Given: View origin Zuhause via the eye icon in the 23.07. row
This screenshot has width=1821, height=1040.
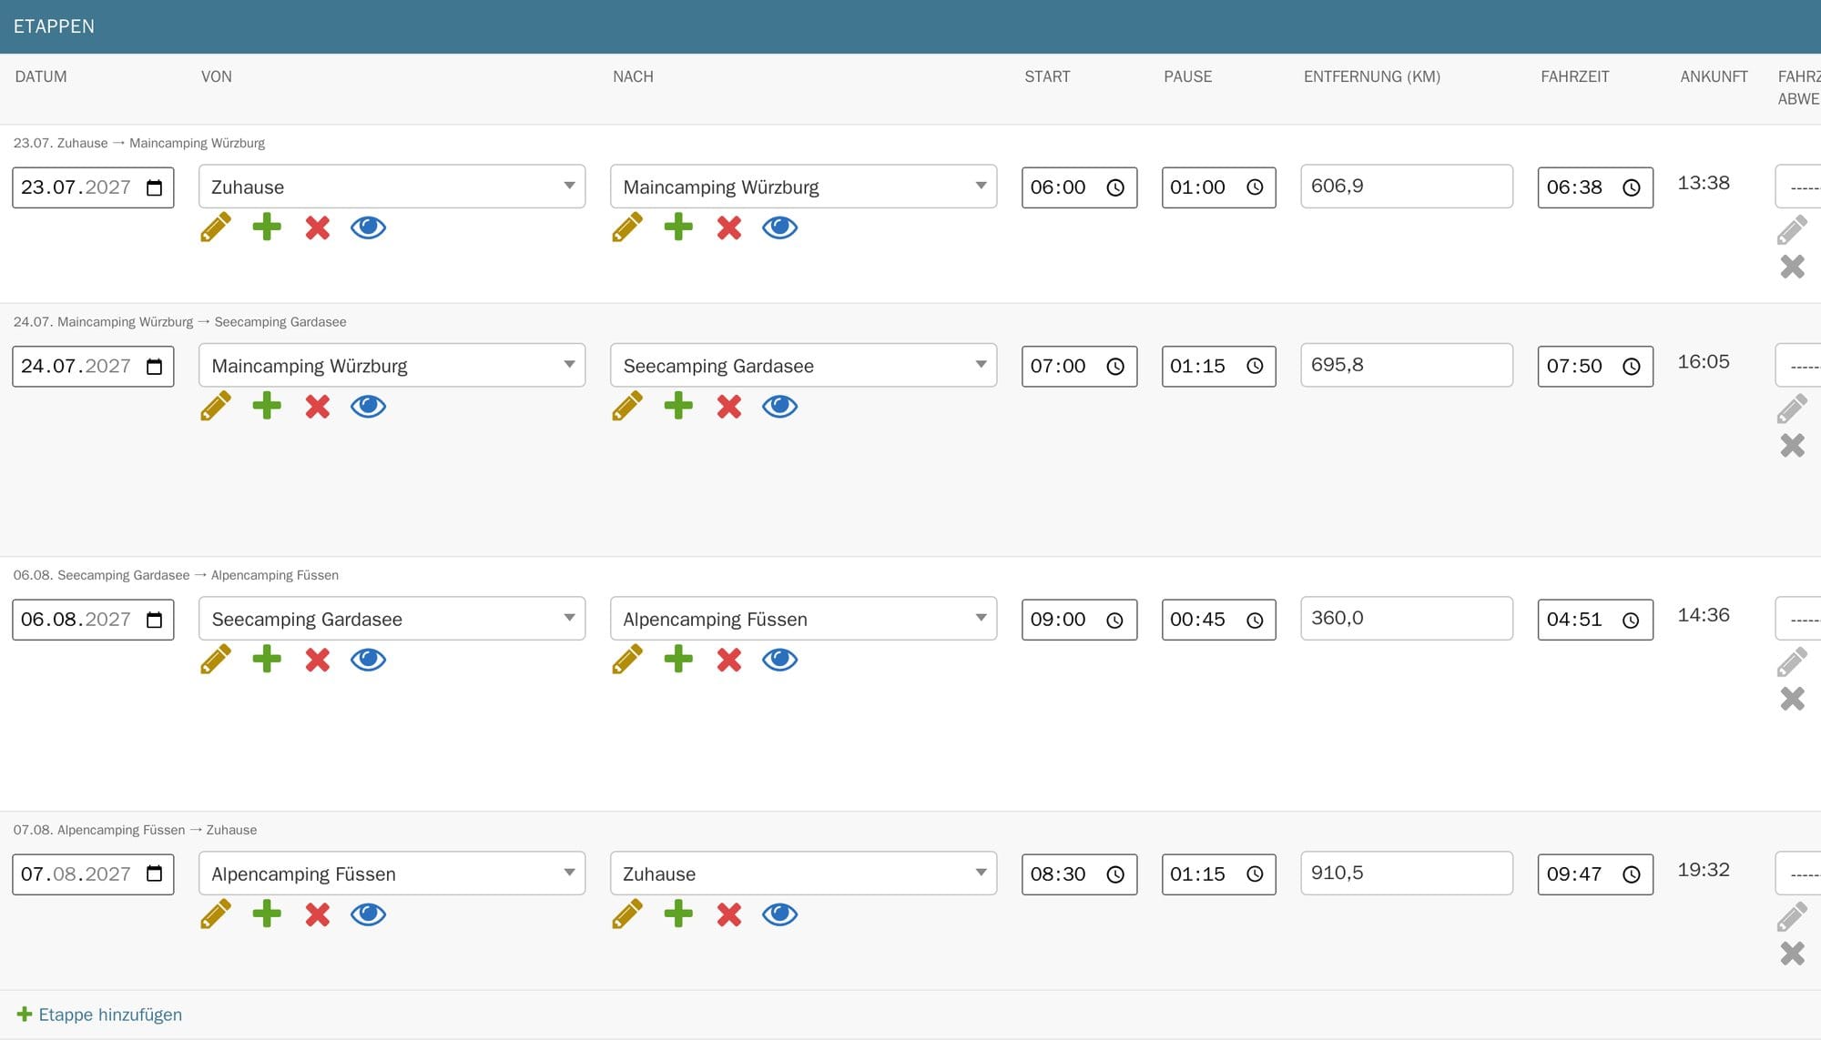Looking at the screenshot, I should 369,227.
